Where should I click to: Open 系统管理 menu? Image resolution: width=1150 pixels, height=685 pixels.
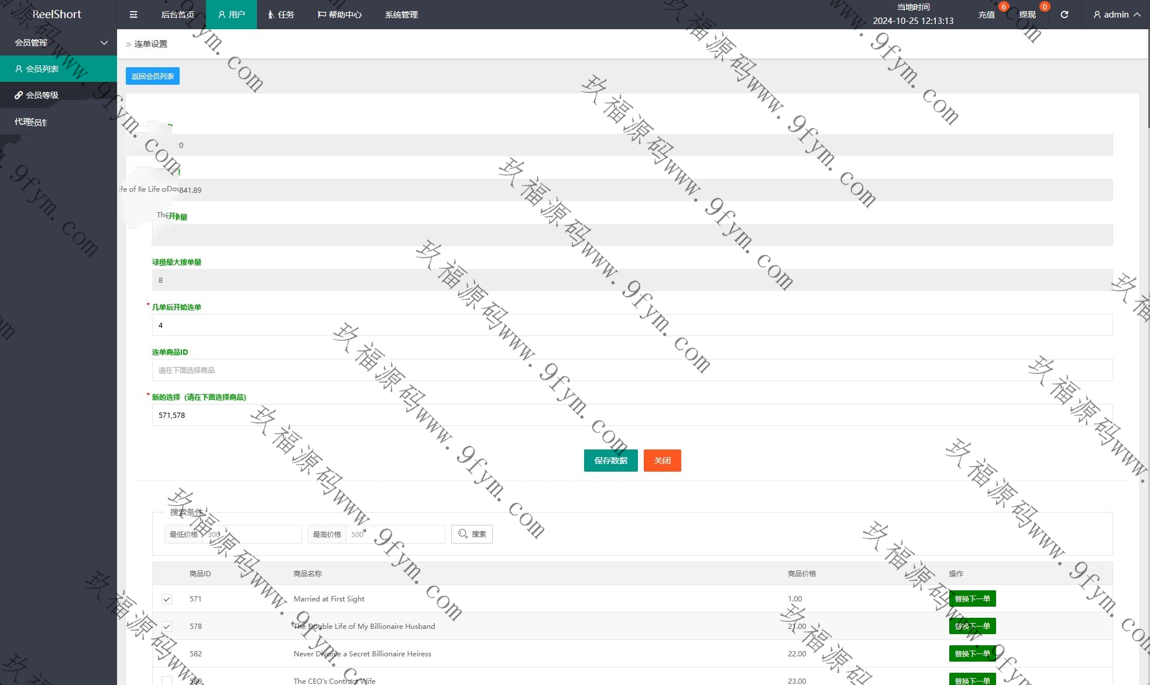401,15
